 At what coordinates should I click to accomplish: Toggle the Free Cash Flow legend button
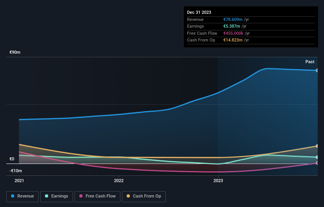click(x=97, y=196)
